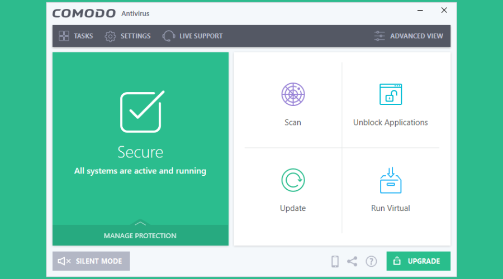
Task: Toggle Silent Mode
Action: pos(91,261)
